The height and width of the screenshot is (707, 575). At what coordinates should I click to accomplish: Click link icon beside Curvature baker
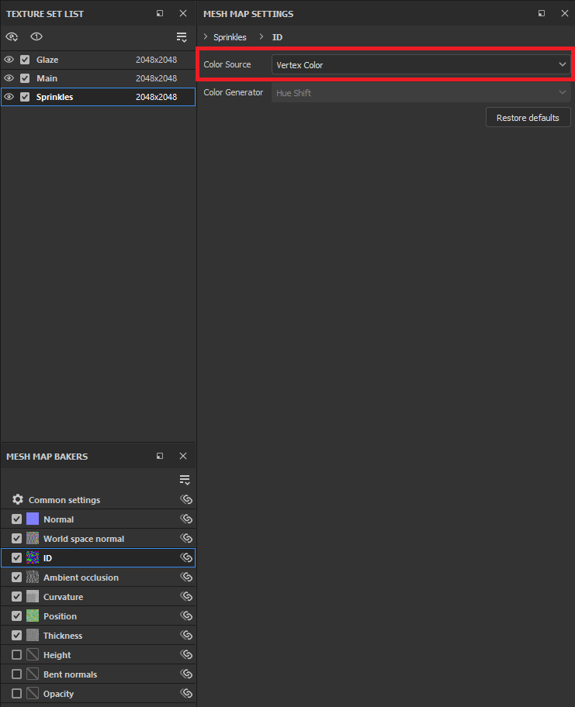click(186, 597)
